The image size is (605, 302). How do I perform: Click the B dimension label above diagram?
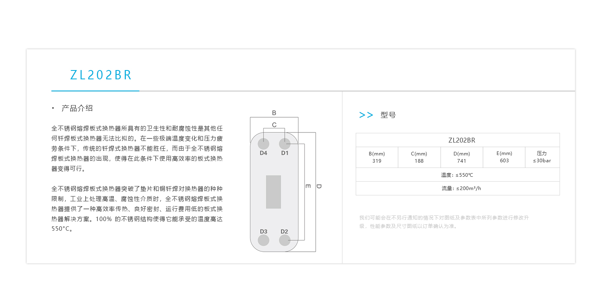pyautogui.click(x=274, y=113)
